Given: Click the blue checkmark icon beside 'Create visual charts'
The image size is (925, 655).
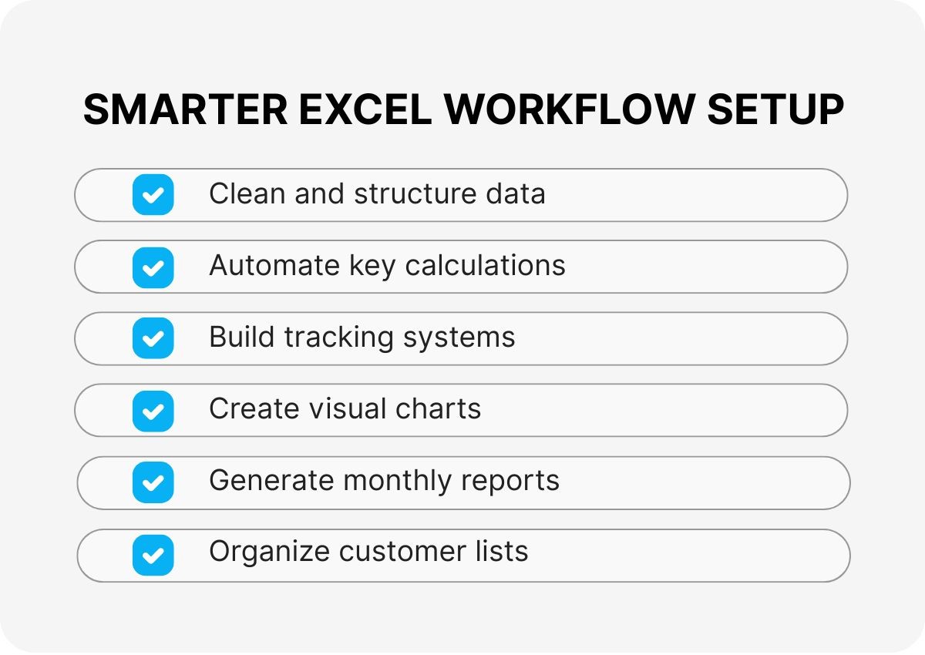Looking at the screenshot, I should [x=153, y=410].
